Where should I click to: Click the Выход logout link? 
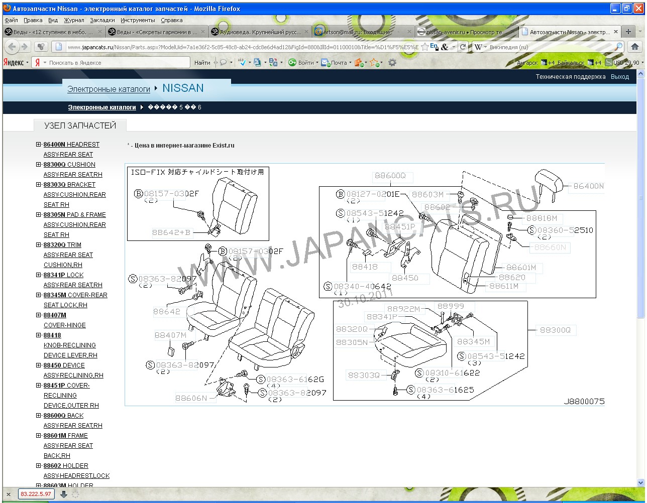click(x=620, y=77)
